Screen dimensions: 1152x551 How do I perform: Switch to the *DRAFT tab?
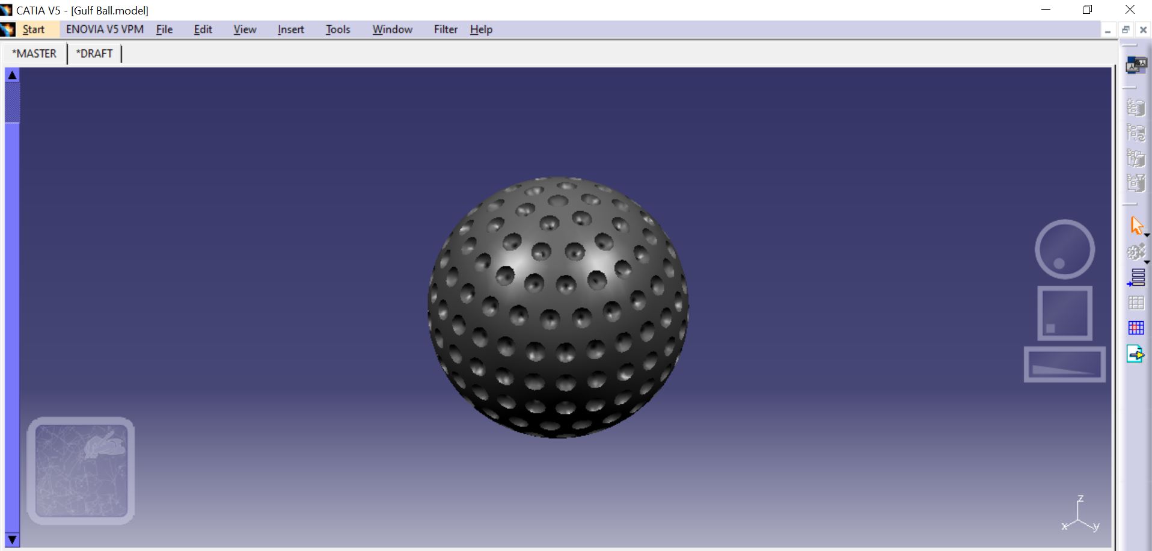(x=94, y=54)
